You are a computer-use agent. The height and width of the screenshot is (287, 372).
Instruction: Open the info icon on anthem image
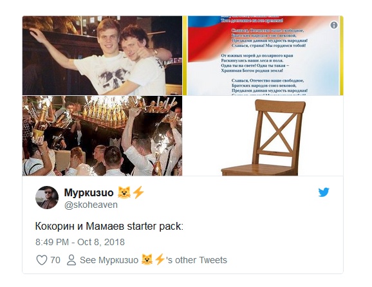click(x=334, y=25)
